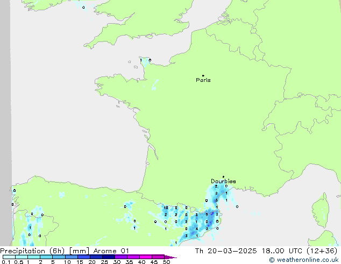The height and width of the screenshot is (264, 341).
Task: Click the 'Precipitation (6h)' title text
Action: pyautogui.click(x=32, y=251)
